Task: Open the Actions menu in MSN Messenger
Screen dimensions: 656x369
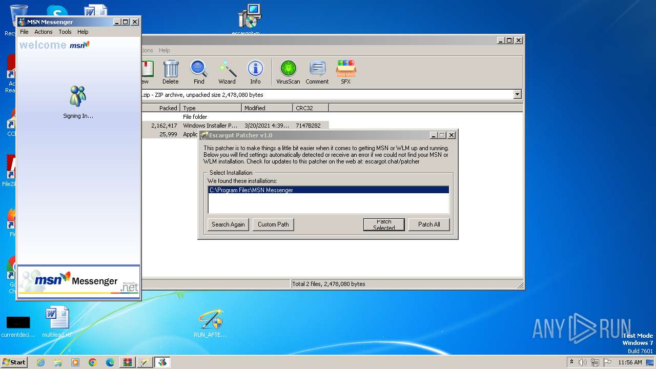Action: coord(44,32)
